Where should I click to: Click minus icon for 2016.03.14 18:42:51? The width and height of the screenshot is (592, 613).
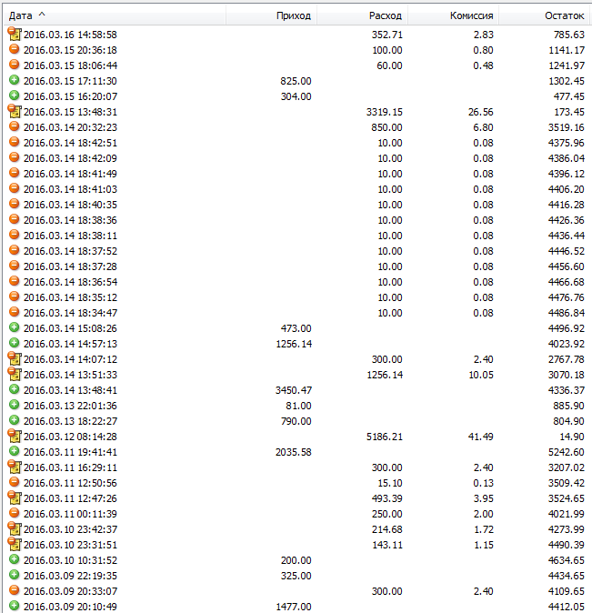pos(14,142)
